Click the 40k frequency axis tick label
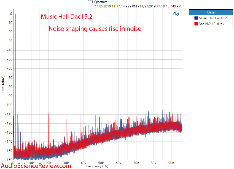 (x=84, y=163)
